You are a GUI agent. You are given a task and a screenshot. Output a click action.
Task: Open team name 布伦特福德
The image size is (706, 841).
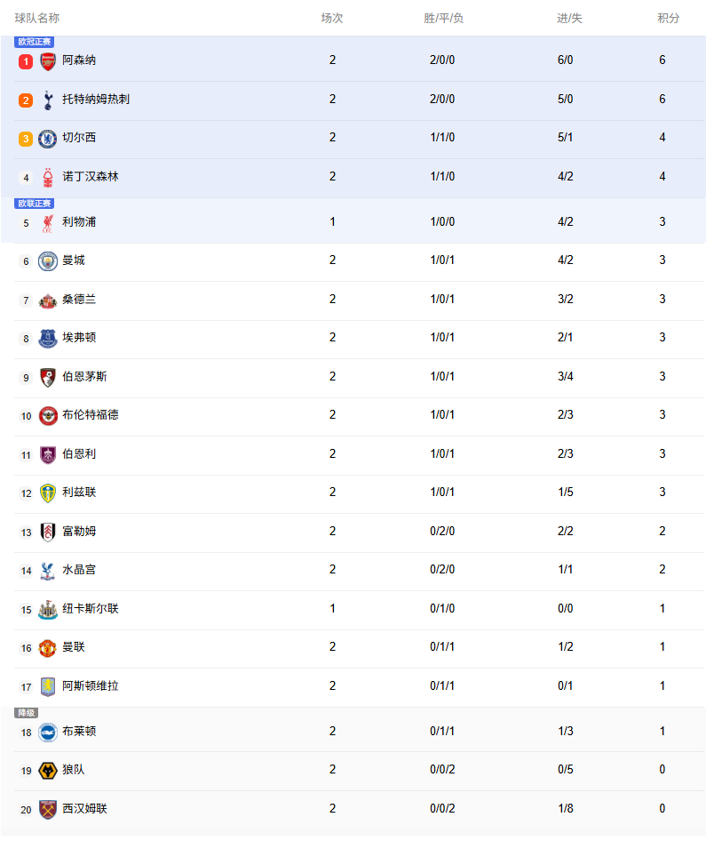click(x=90, y=414)
